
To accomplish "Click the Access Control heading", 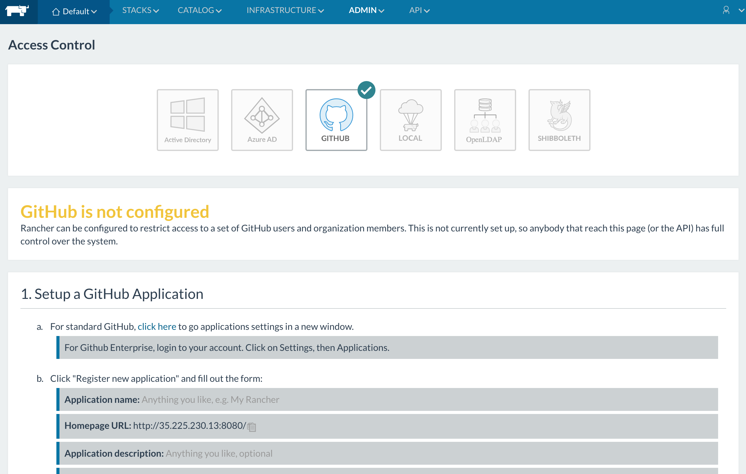I will [52, 45].
